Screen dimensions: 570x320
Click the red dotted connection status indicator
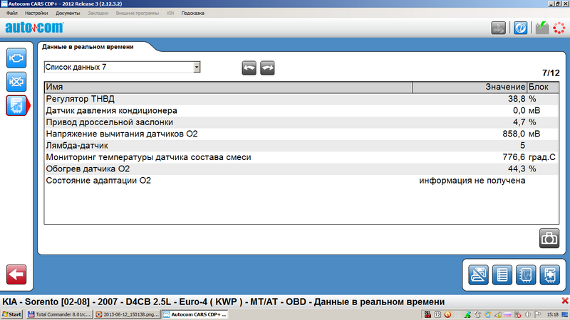tap(559, 28)
